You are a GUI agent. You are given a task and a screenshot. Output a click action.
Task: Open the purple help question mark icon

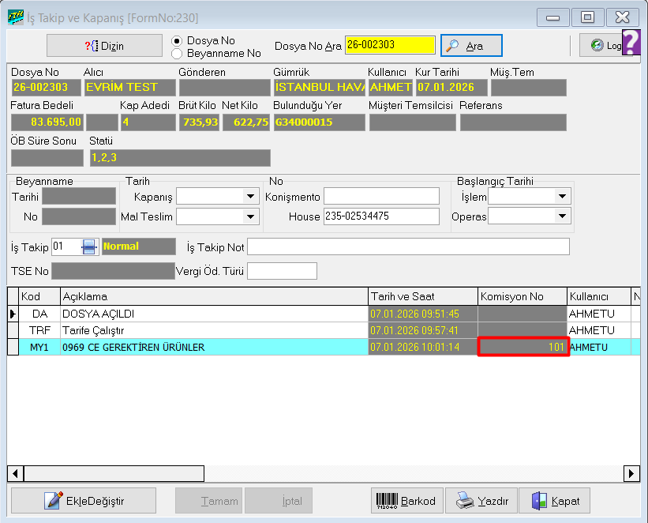(x=631, y=42)
